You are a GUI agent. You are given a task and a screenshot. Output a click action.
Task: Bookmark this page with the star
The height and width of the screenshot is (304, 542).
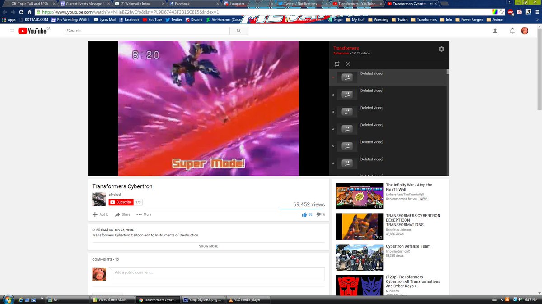coord(501,12)
